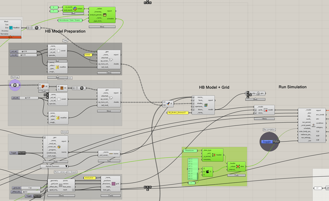Click the red sensor grid icon on the grid component
Image resolution: width=329 pixels, height=201 pixels.
pyautogui.click(x=113, y=184)
